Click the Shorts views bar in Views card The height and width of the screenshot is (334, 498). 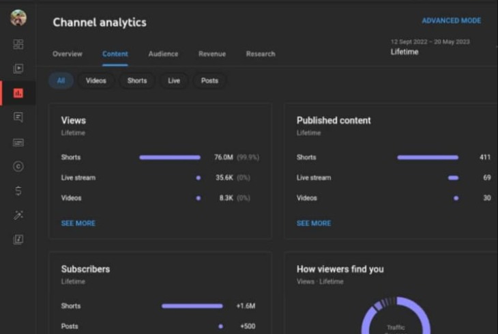170,158
